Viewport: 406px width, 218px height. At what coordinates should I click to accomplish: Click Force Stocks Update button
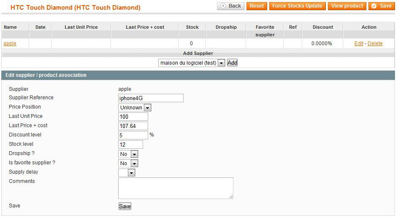point(297,6)
